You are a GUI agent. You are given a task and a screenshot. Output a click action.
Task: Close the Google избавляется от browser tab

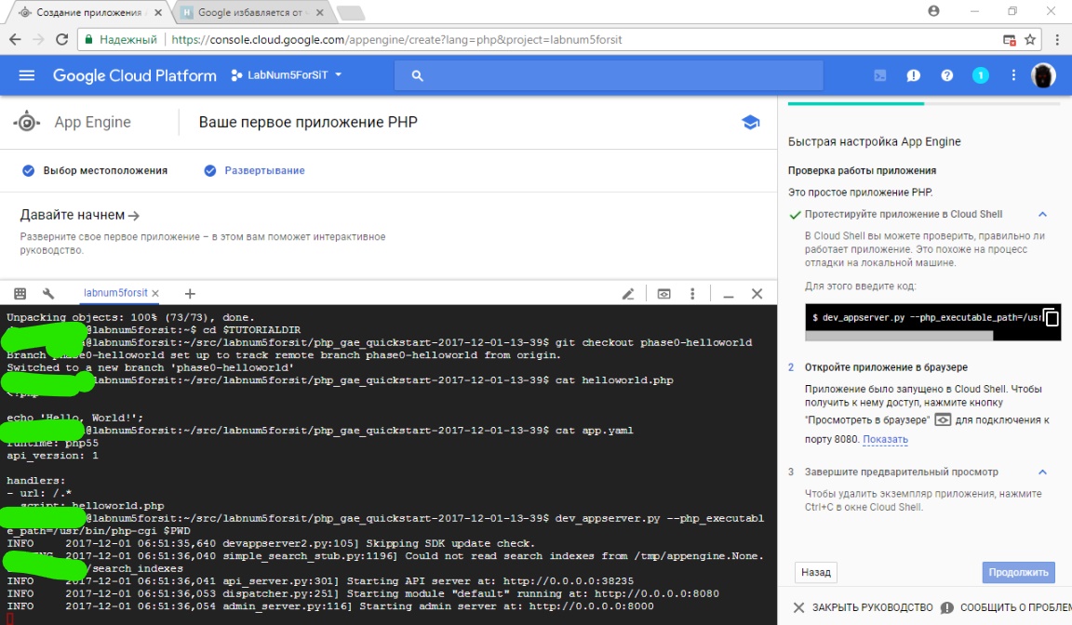(x=321, y=12)
